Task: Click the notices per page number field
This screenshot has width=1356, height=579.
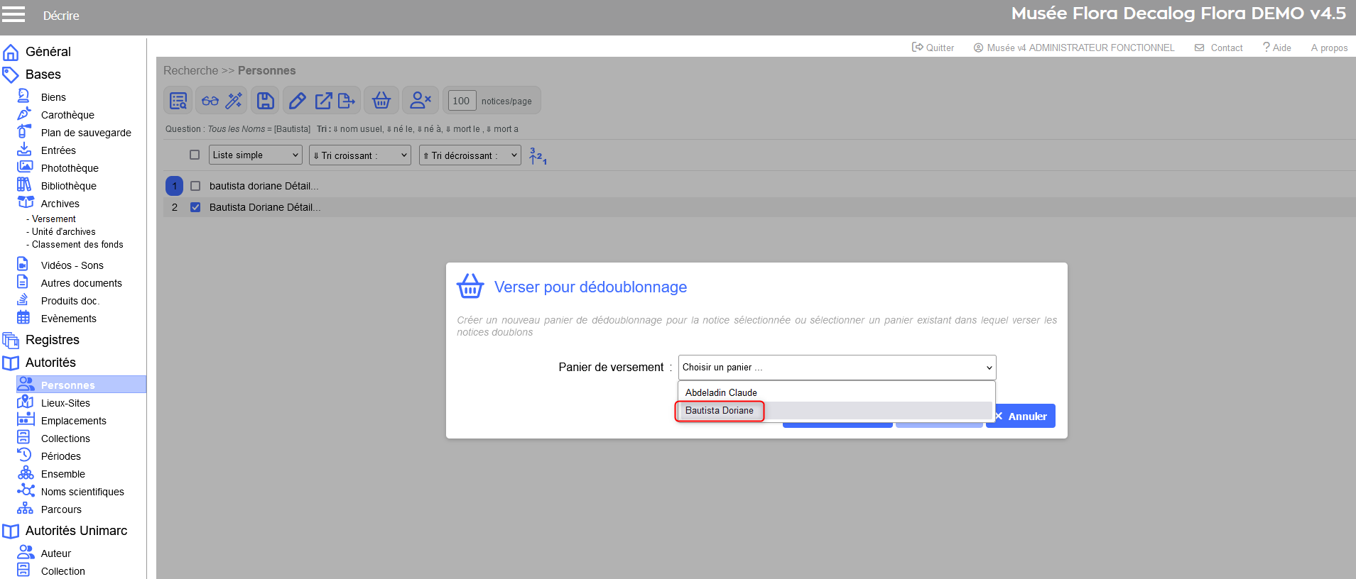Action: coord(461,101)
